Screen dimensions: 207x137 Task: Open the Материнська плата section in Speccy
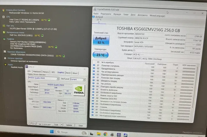(15, 32)
